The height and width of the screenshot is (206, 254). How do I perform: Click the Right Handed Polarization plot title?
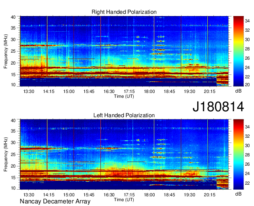pyautogui.click(x=124, y=12)
